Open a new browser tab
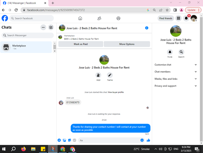 53,3
